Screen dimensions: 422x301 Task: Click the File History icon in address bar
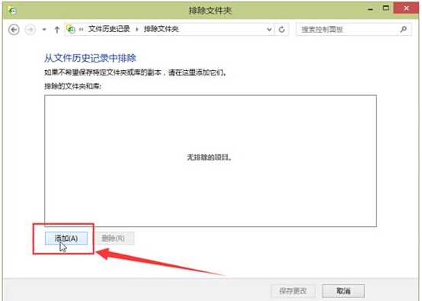point(71,29)
